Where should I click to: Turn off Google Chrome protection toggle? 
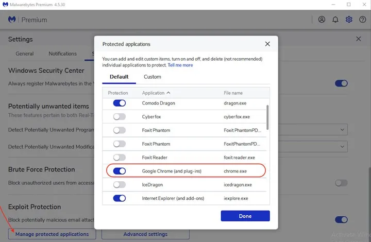click(x=119, y=171)
